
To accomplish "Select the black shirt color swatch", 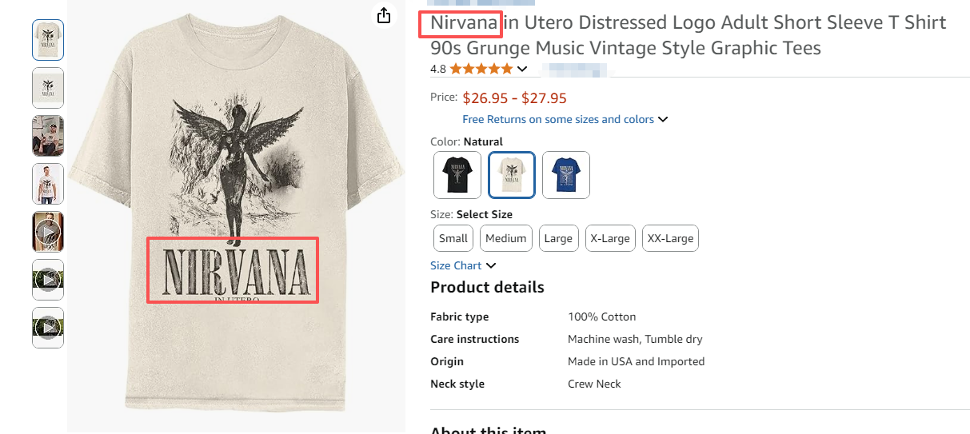I will [x=457, y=175].
